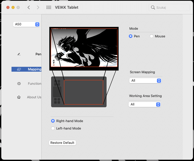The width and height of the screenshot is (194, 161).
Task: Click the Mapping monitor icon
Action: point(19,69)
